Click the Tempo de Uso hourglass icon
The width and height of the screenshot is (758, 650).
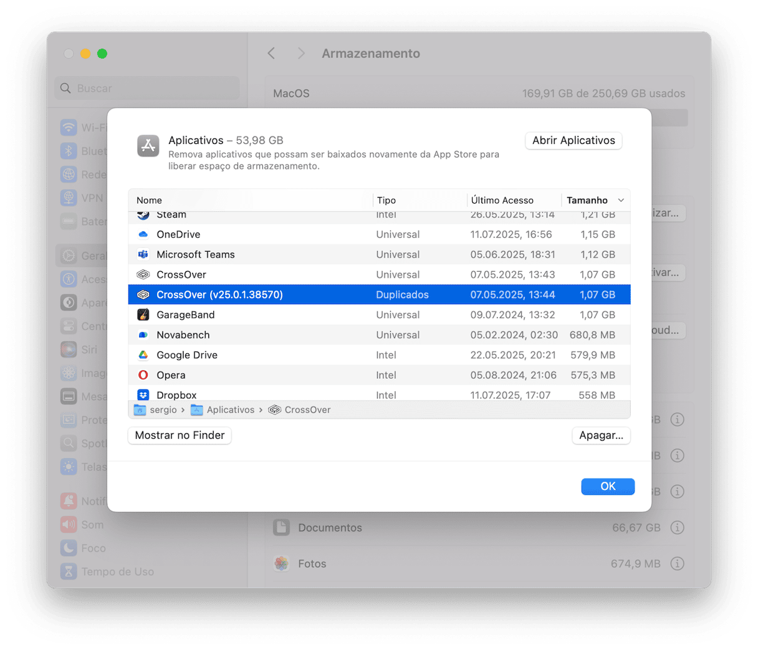69,571
